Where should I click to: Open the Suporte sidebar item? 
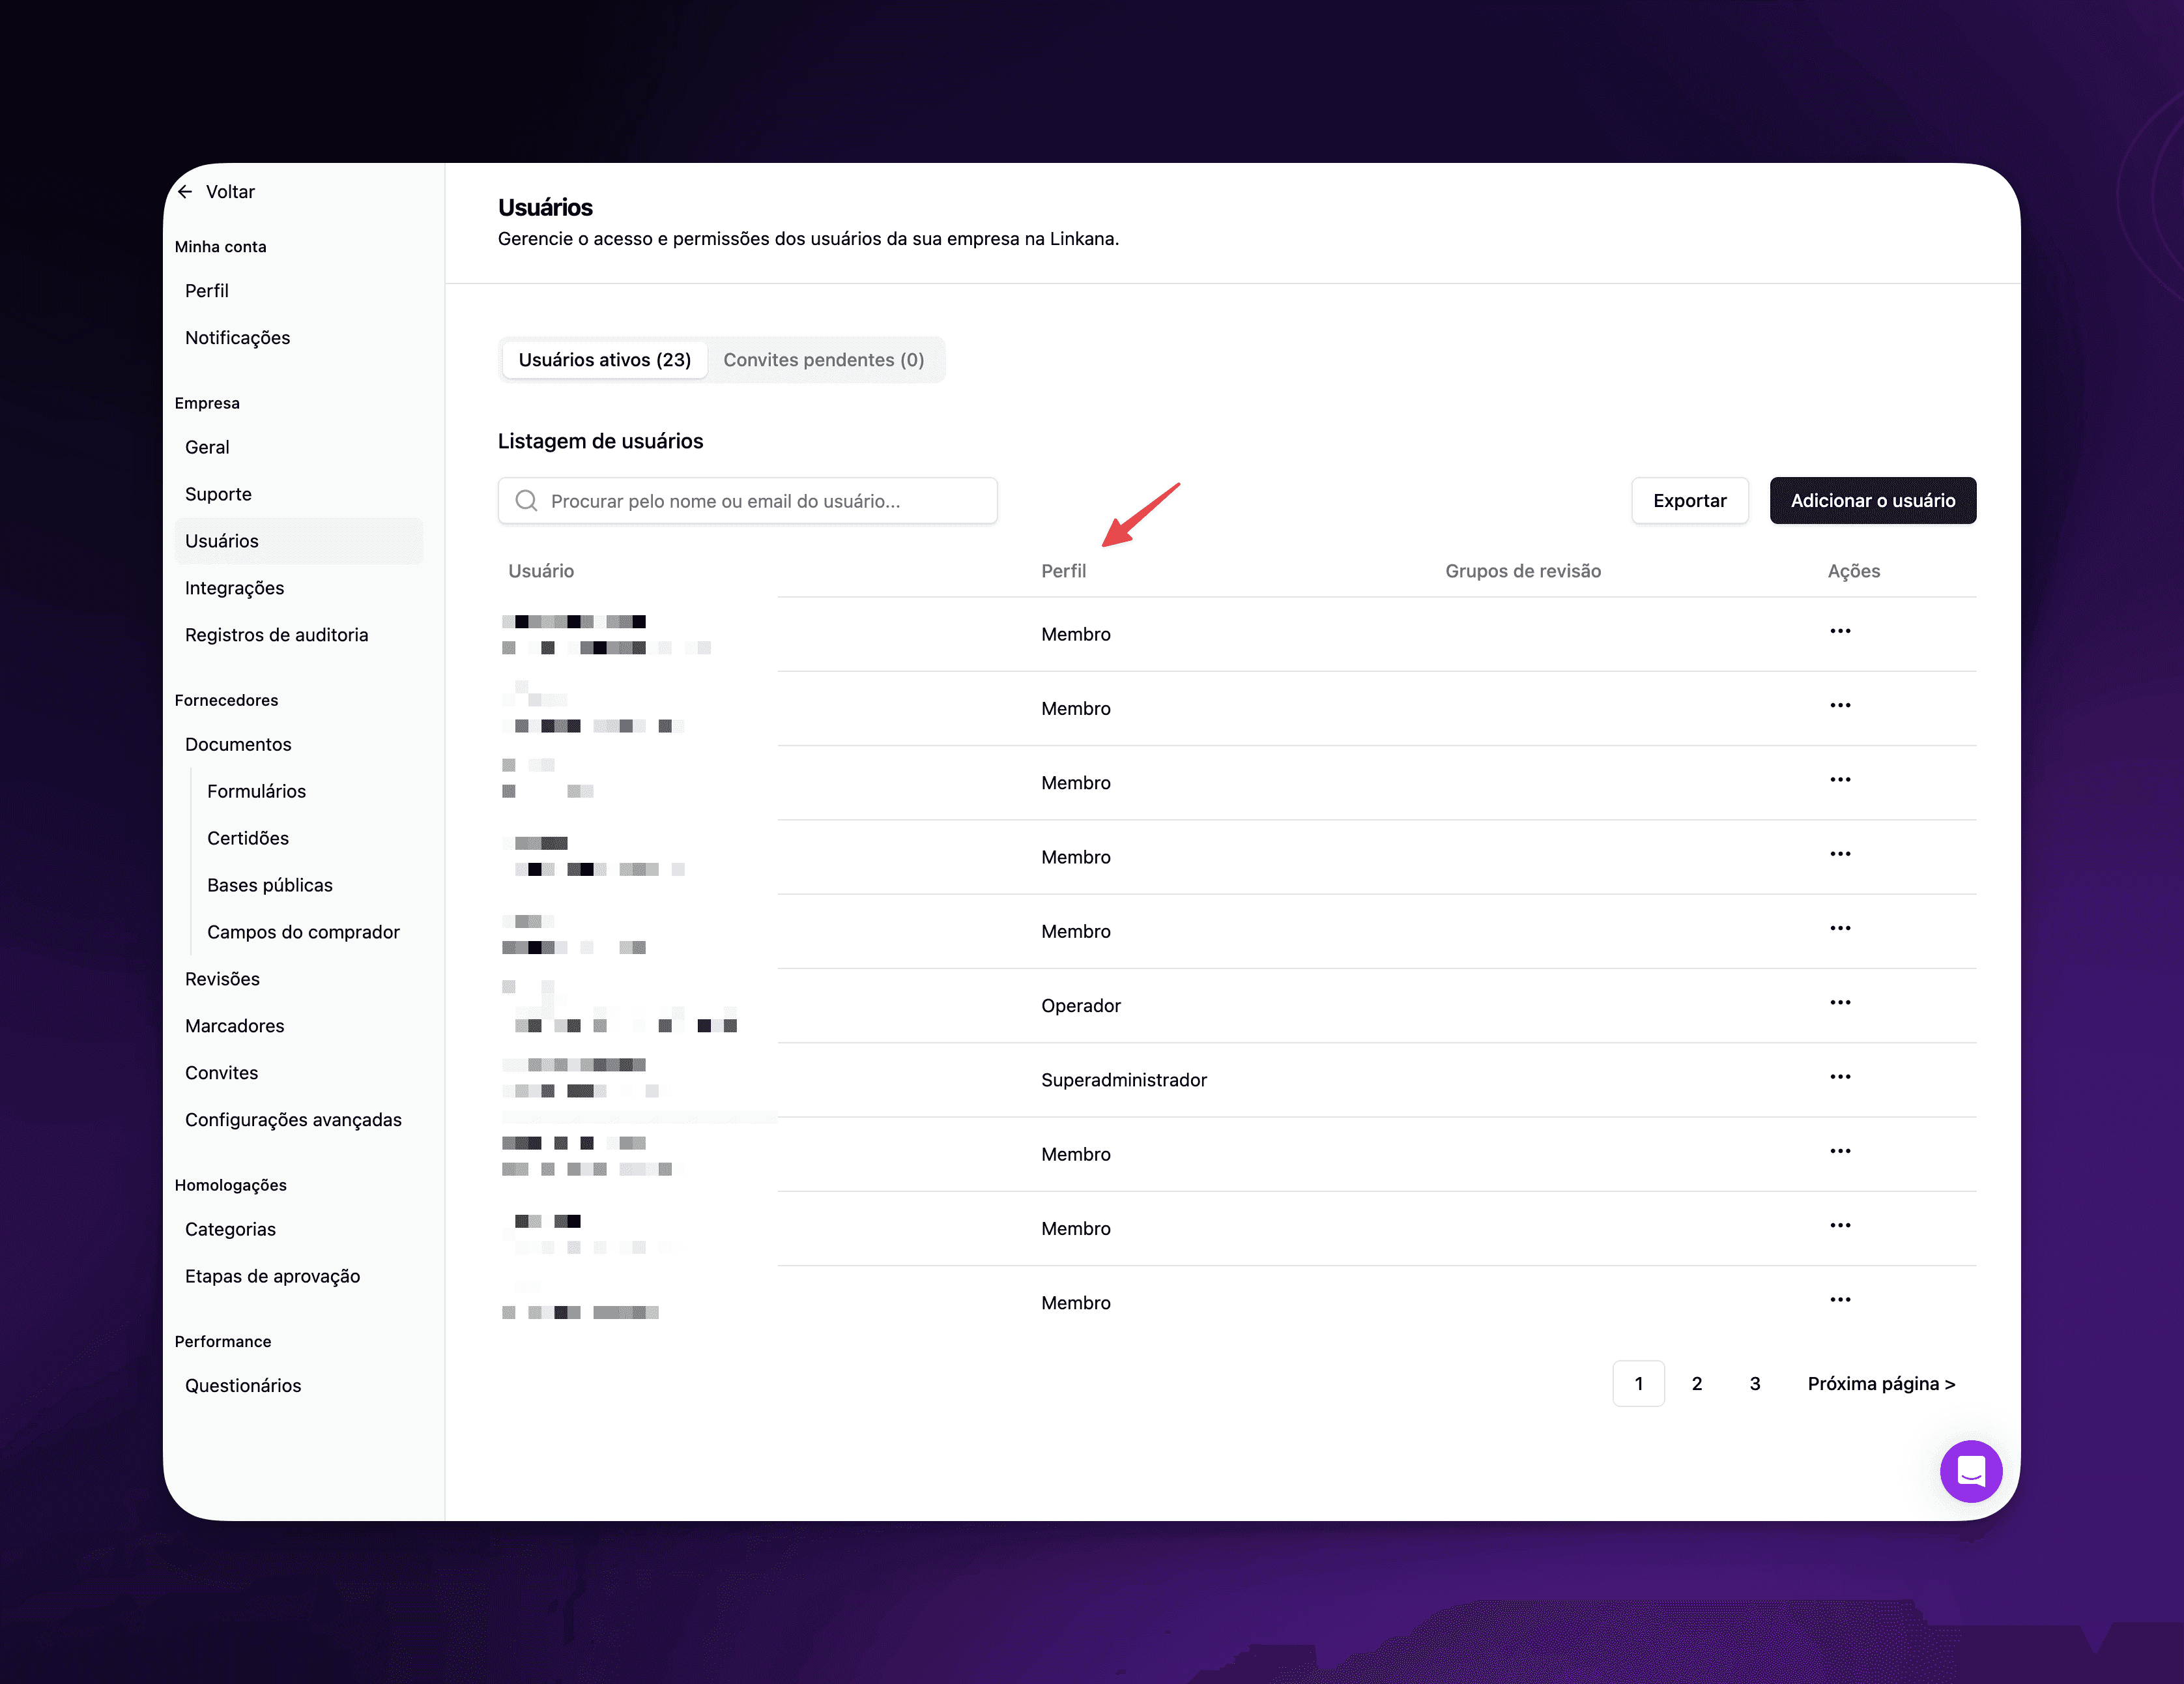(218, 494)
